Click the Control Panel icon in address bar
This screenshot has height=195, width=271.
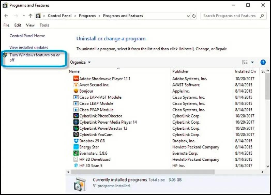(38, 16)
